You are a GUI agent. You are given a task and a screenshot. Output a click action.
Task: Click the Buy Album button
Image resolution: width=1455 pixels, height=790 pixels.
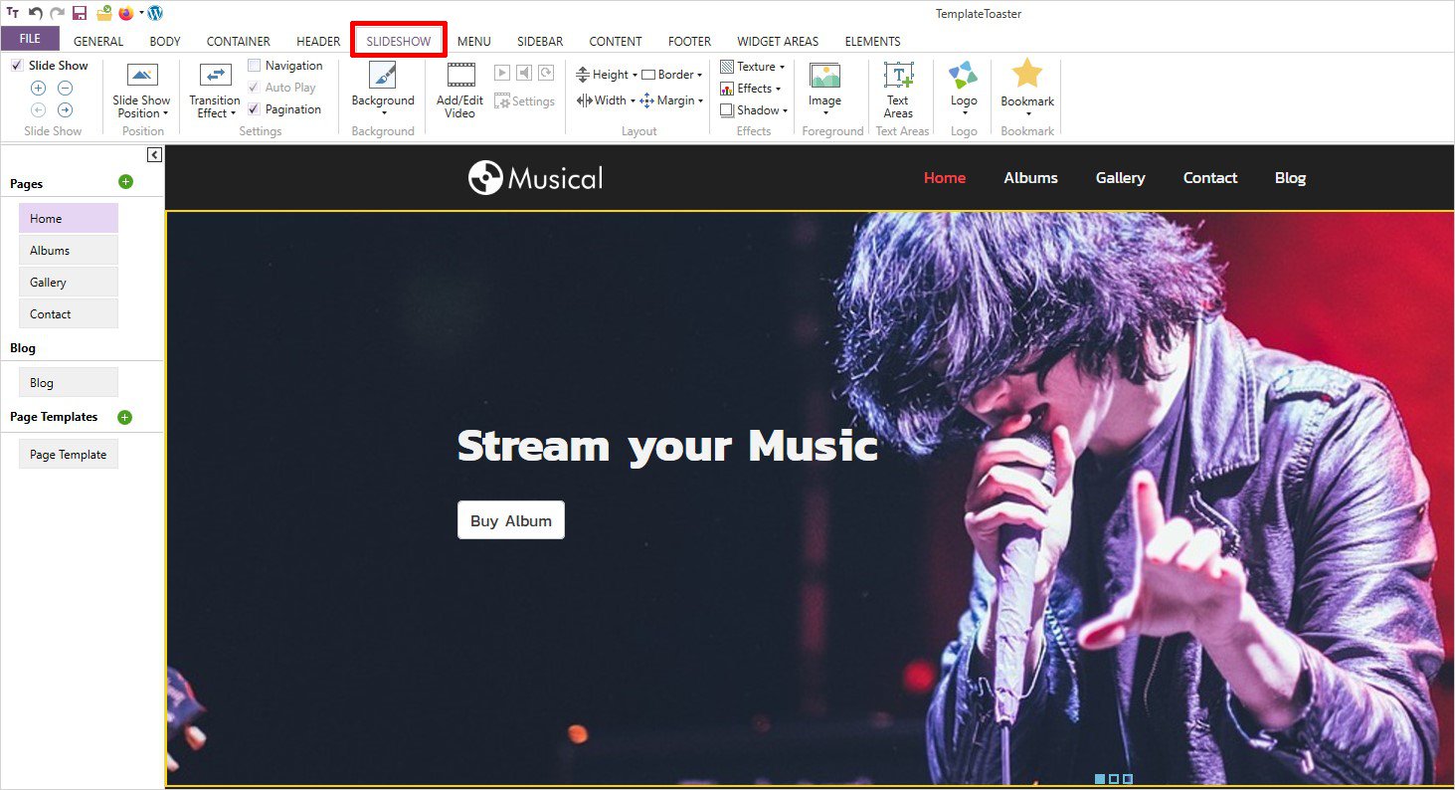click(511, 520)
